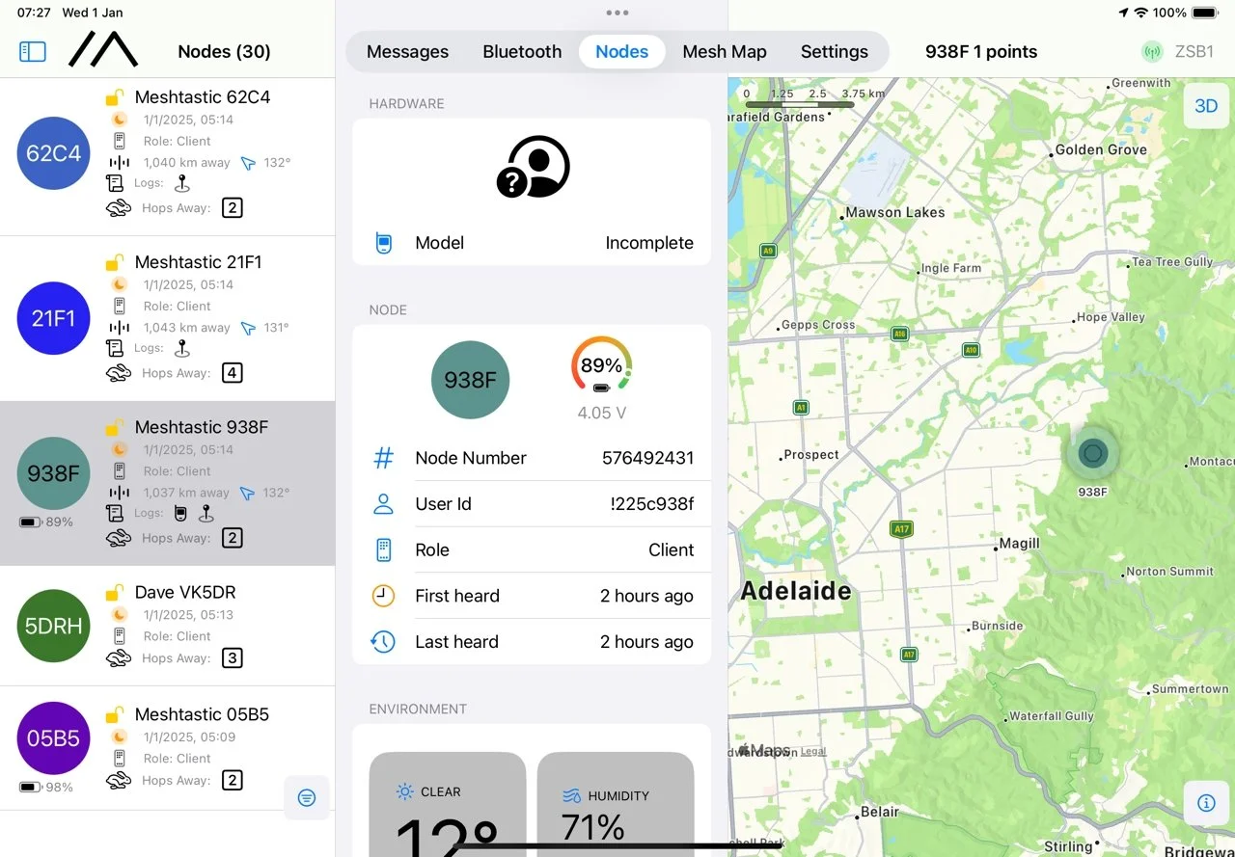Open Meshtastic 05B5 node row
Screen dimensions: 1235x857
[x=167, y=748]
